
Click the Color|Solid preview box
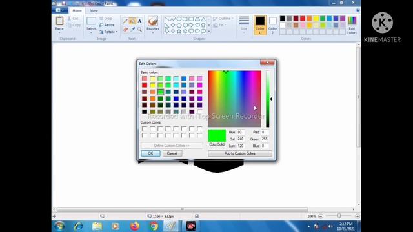click(x=217, y=135)
